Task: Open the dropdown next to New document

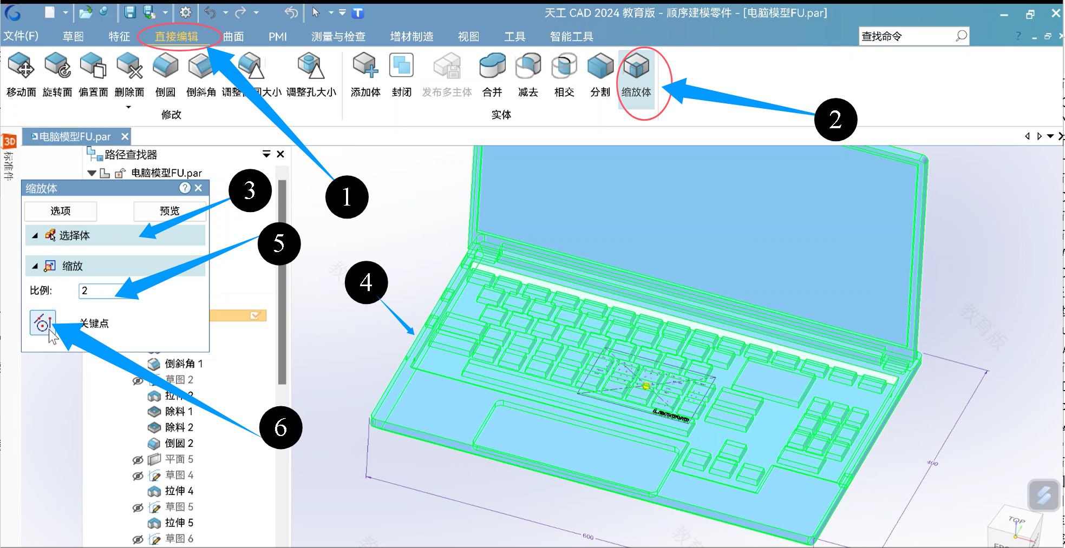Action: coord(66,12)
